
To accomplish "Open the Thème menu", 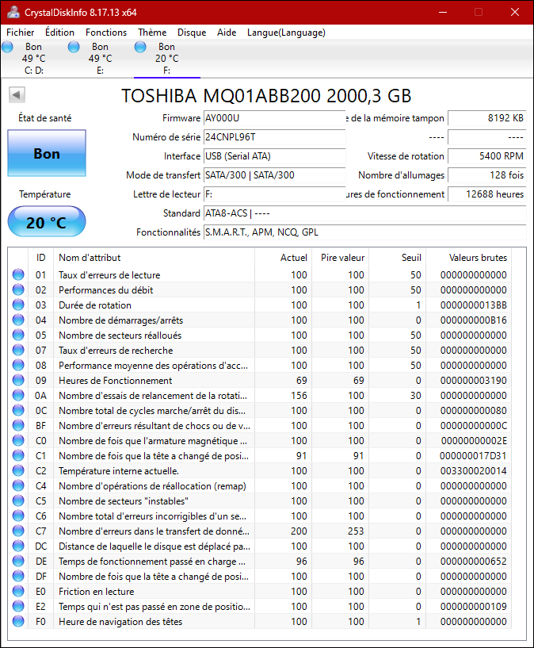I will coord(152,33).
